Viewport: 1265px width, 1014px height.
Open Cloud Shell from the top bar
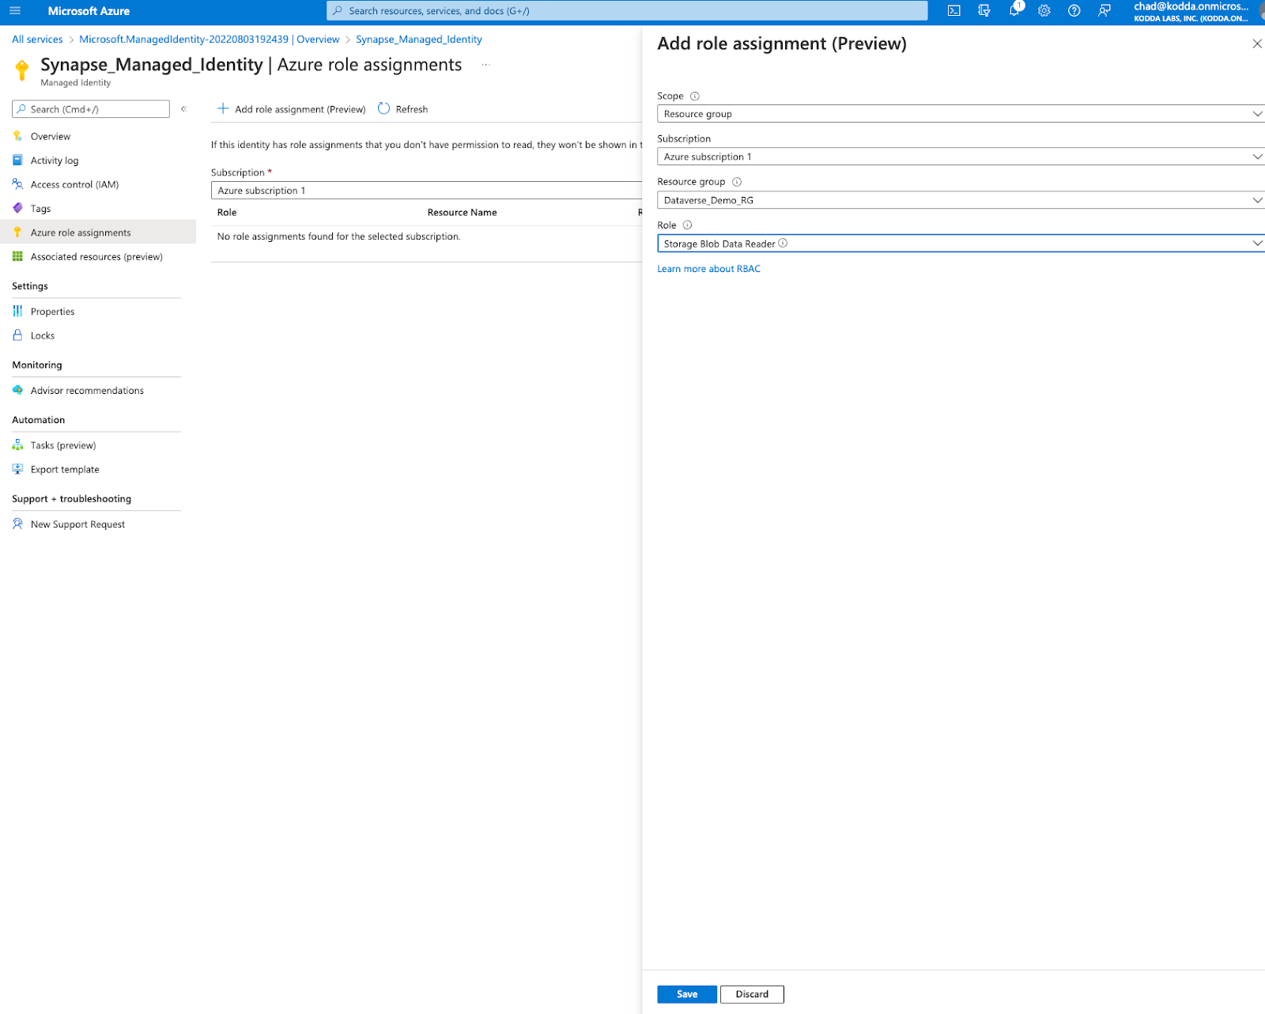click(954, 11)
